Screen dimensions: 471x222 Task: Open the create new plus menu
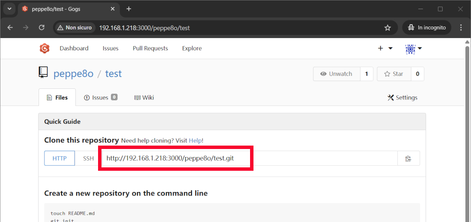[x=385, y=48]
